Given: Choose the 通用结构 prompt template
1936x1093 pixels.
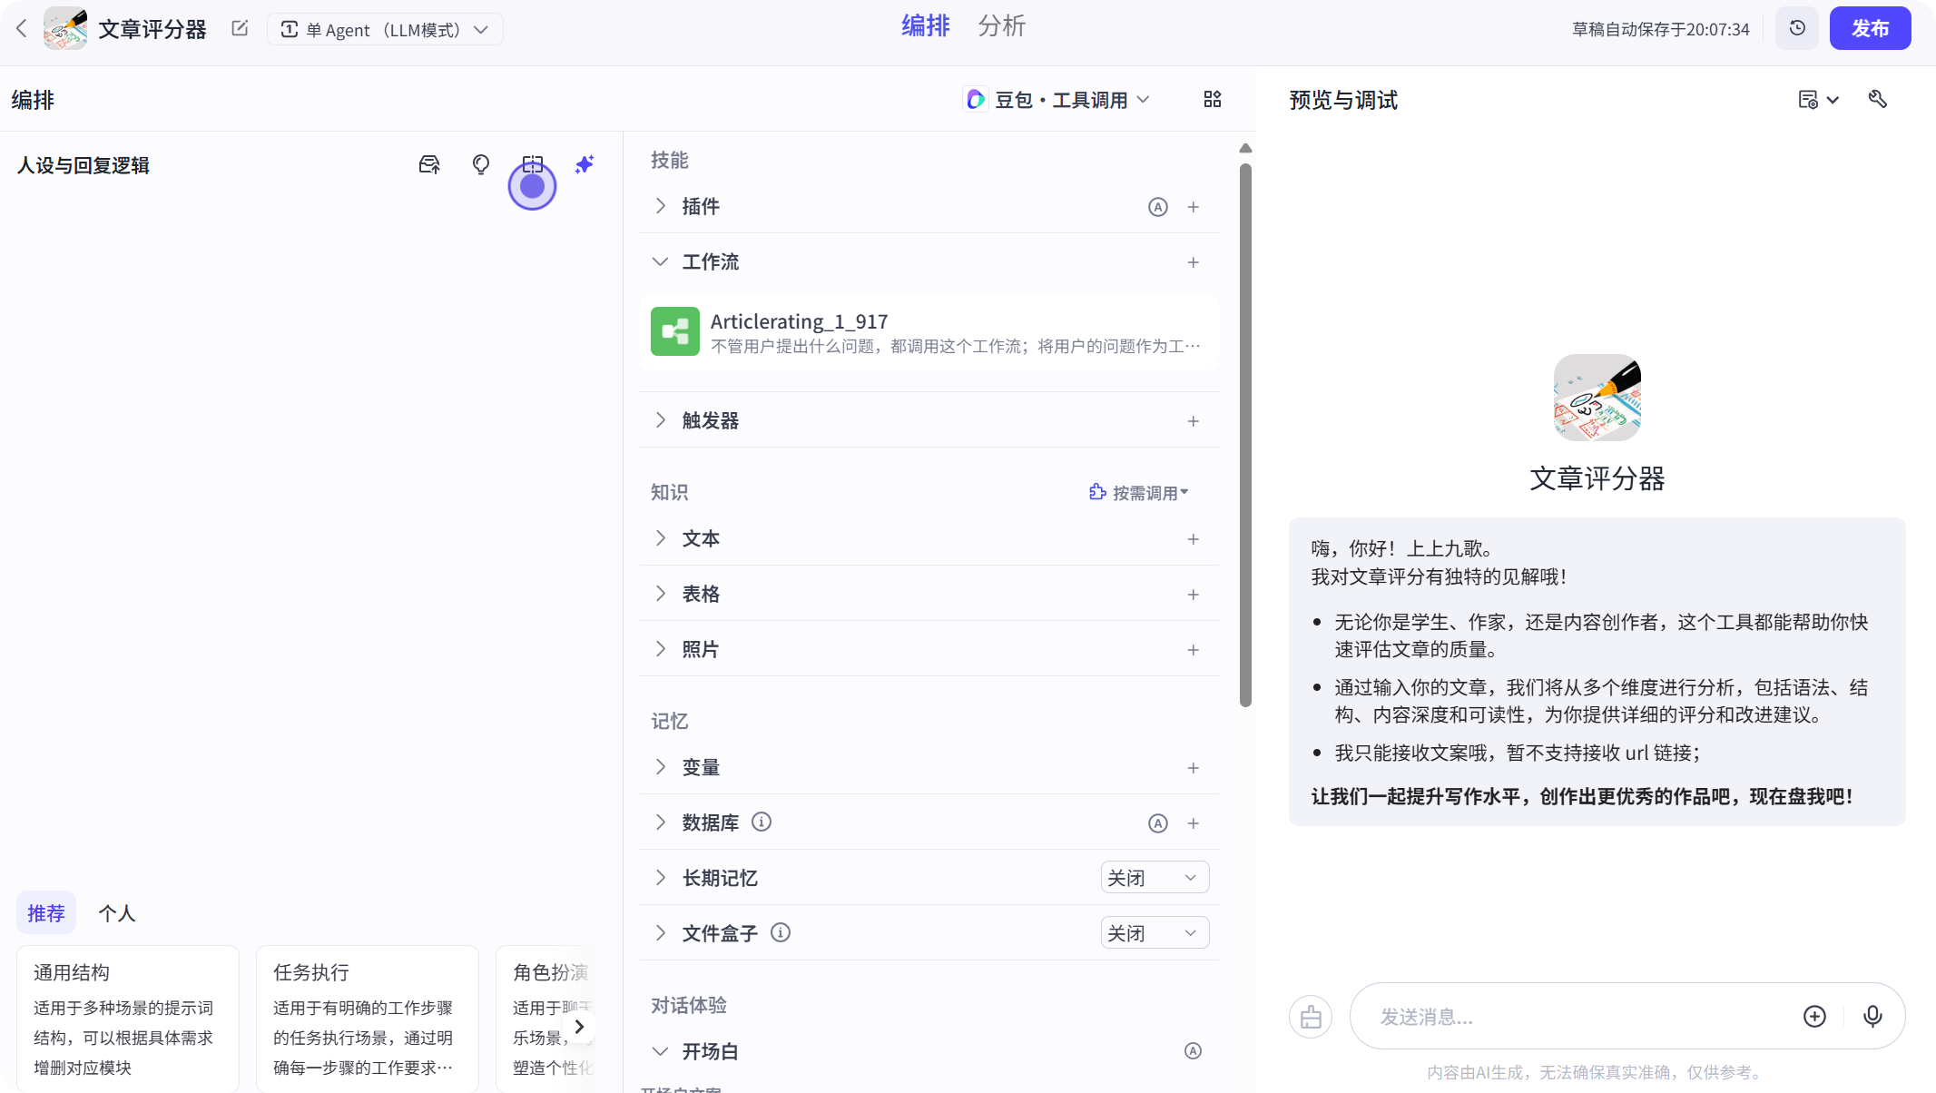Looking at the screenshot, I should click(128, 1019).
